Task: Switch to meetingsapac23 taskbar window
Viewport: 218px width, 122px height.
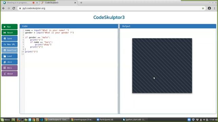Action: point(82,120)
